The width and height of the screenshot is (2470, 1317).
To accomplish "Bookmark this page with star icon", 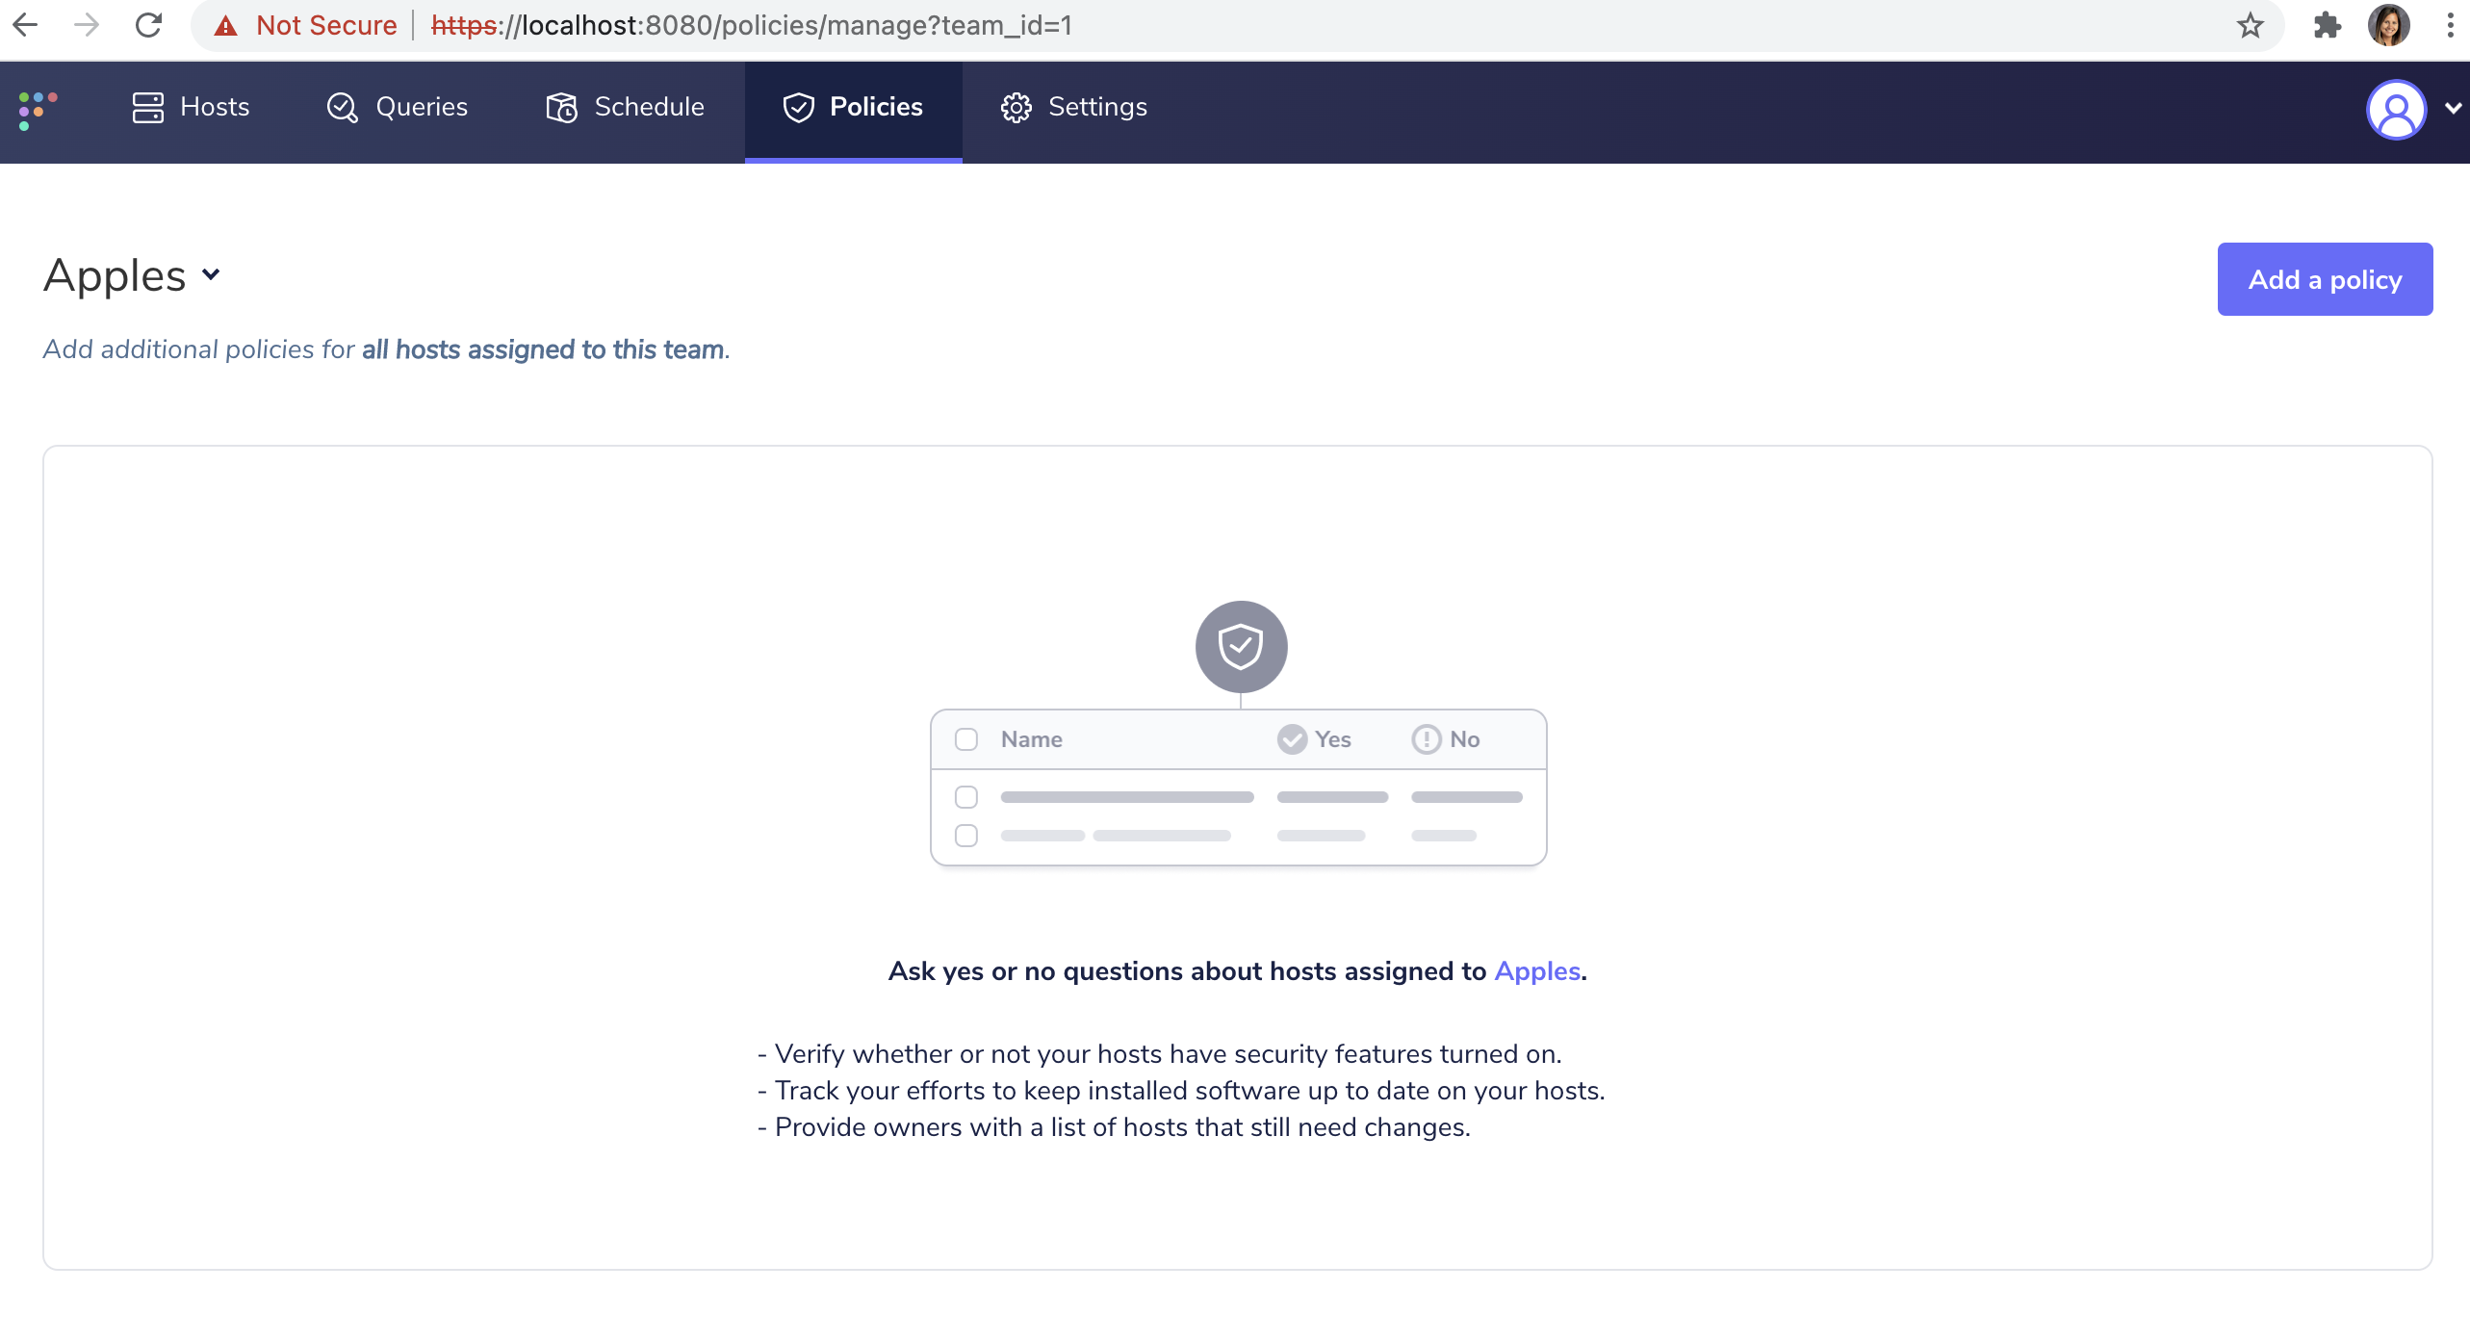I will pos(2250,26).
